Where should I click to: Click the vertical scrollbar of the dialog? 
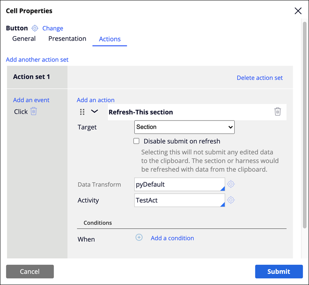click(x=305, y=125)
